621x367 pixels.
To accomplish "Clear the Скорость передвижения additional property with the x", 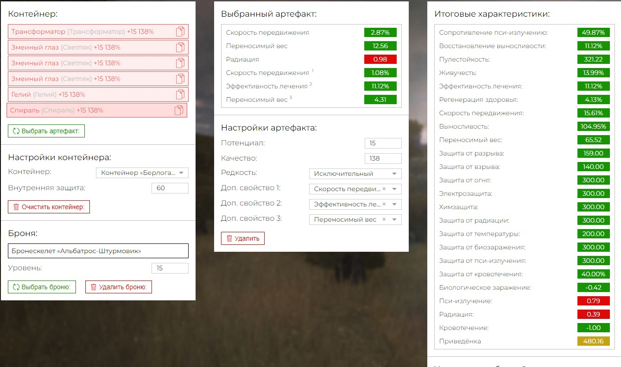I will pos(384,189).
